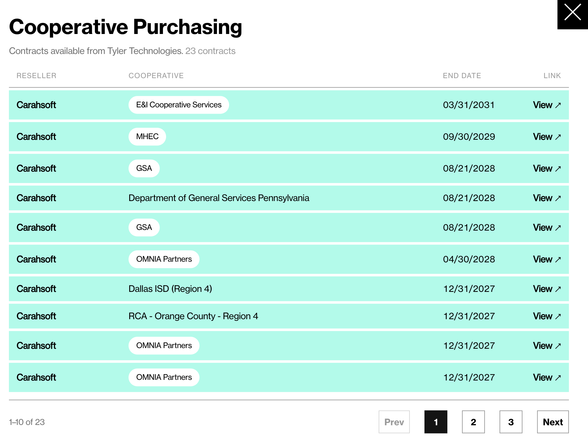Click Carahsoft in the MHEC row
The width and height of the screenshot is (588, 444).
(36, 137)
